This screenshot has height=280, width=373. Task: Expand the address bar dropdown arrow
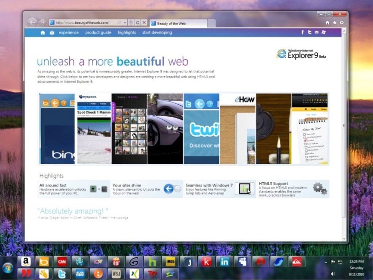click(x=125, y=23)
